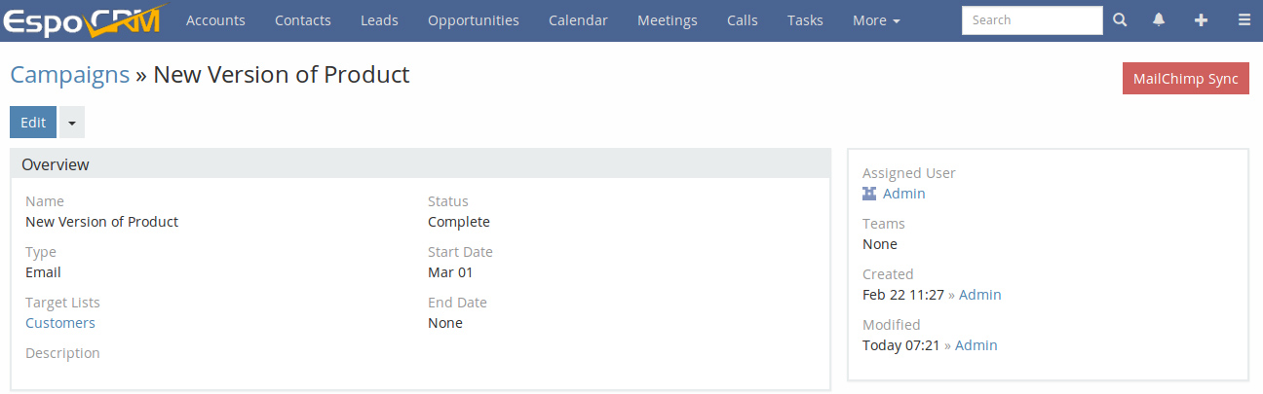Select the Tasks navigation item
The image size is (1263, 394).
[805, 20]
